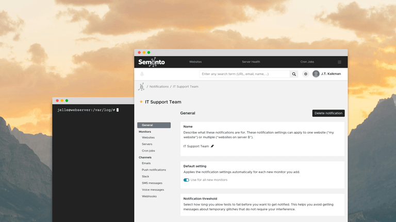Open the Cron Jobs menu
This screenshot has height=222, width=396.
(x=307, y=62)
